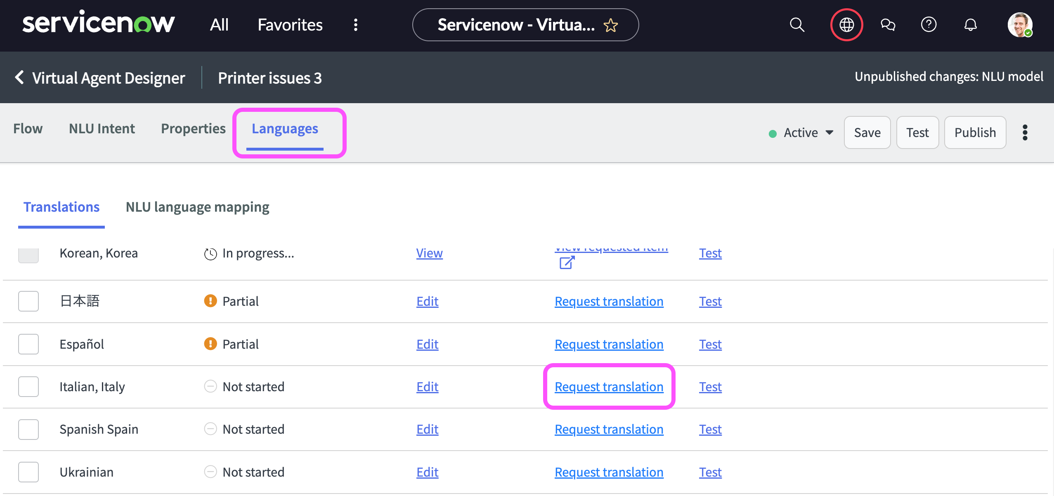This screenshot has height=496, width=1054.
Task: Open the notifications bell icon
Action: (x=970, y=25)
